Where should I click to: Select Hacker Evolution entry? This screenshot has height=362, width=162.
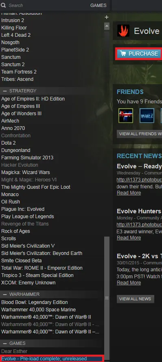tap(20, 165)
